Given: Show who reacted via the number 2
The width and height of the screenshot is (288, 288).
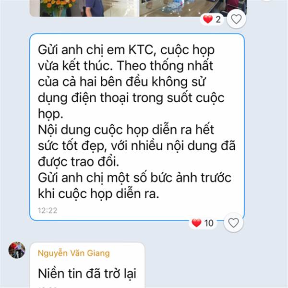Looking at the screenshot, I should point(218,19).
